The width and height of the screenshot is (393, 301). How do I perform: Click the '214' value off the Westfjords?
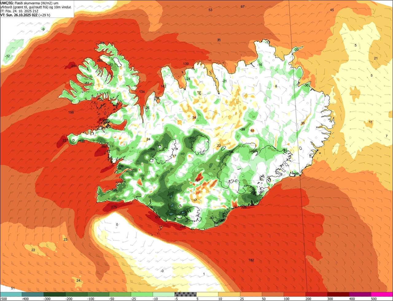pos(74,66)
